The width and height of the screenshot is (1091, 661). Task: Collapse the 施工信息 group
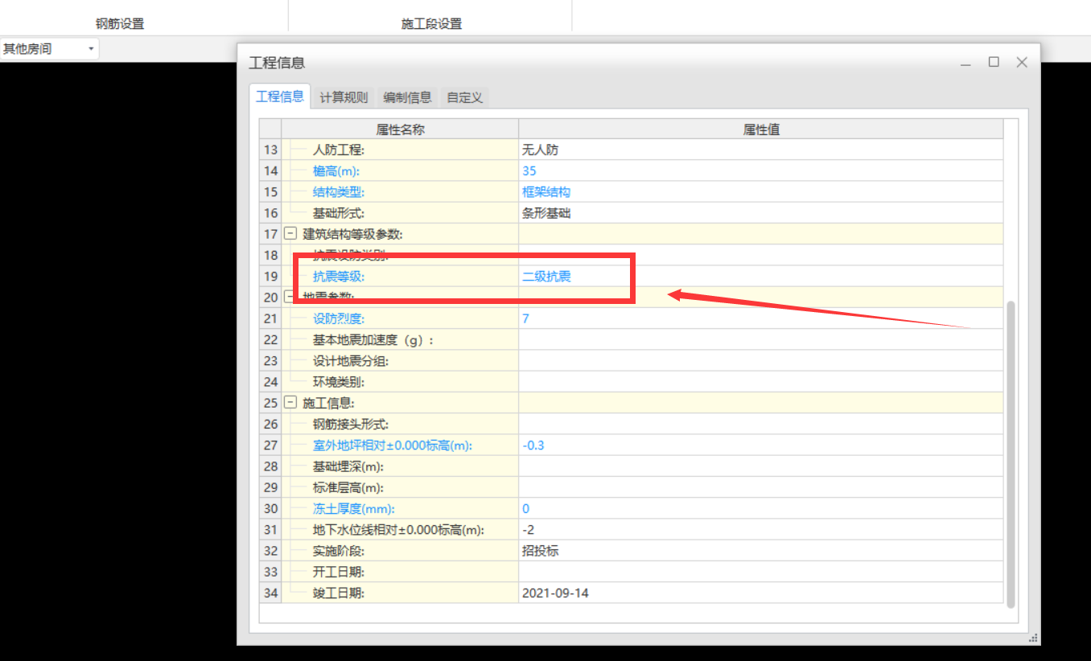(x=290, y=403)
